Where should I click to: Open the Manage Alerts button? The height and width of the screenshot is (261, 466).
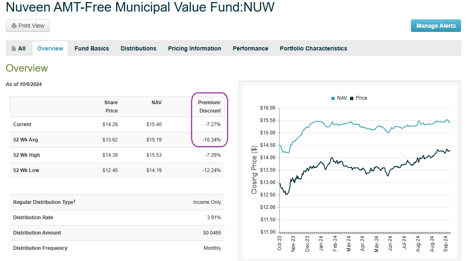tap(436, 26)
